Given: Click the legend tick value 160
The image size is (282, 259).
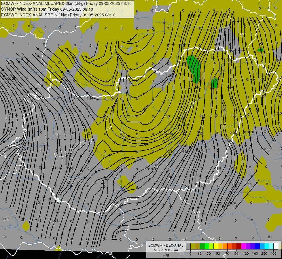Looking at the screenshot, I should (x=255, y=254).
